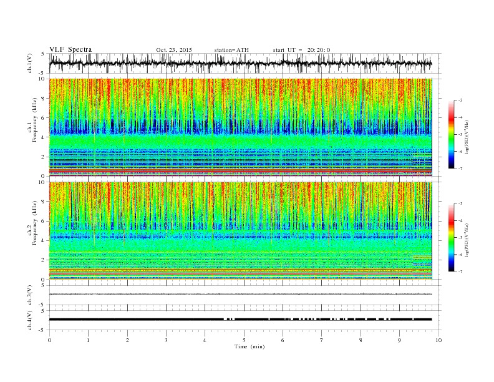This screenshot has width=494, height=382.
Task: Click the "-5" tick on ch.2 colorbar
Action: pyautogui.click(x=460, y=238)
